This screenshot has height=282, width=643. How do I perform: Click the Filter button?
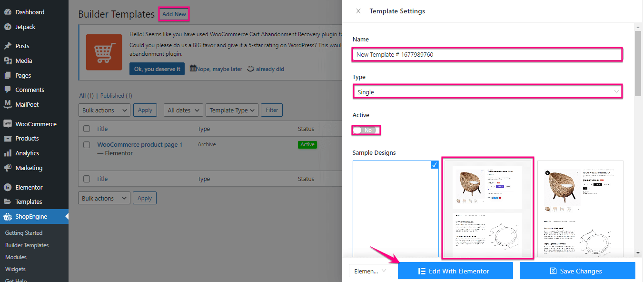pos(272,110)
